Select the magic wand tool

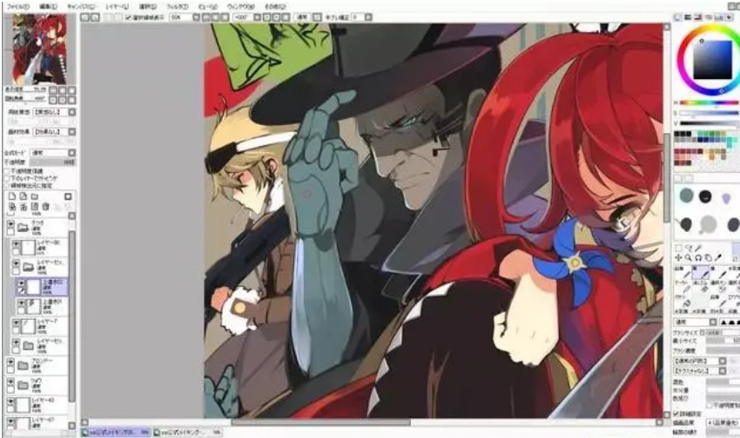(x=698, y=248)
